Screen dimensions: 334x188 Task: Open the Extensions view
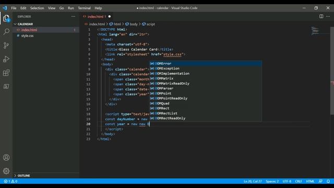coord(6,73)
